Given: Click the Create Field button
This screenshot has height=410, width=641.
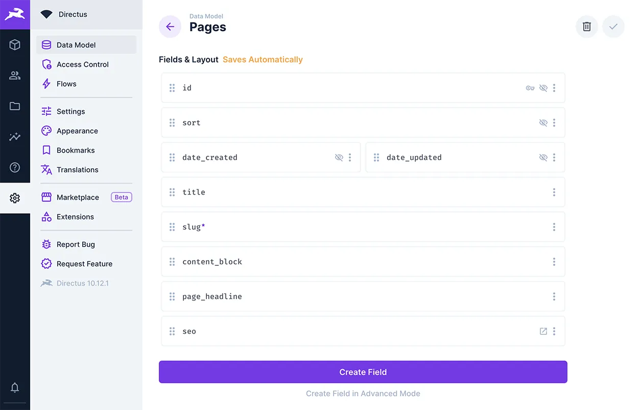Looking at the screenshot, I should click(x=363, y=372).
